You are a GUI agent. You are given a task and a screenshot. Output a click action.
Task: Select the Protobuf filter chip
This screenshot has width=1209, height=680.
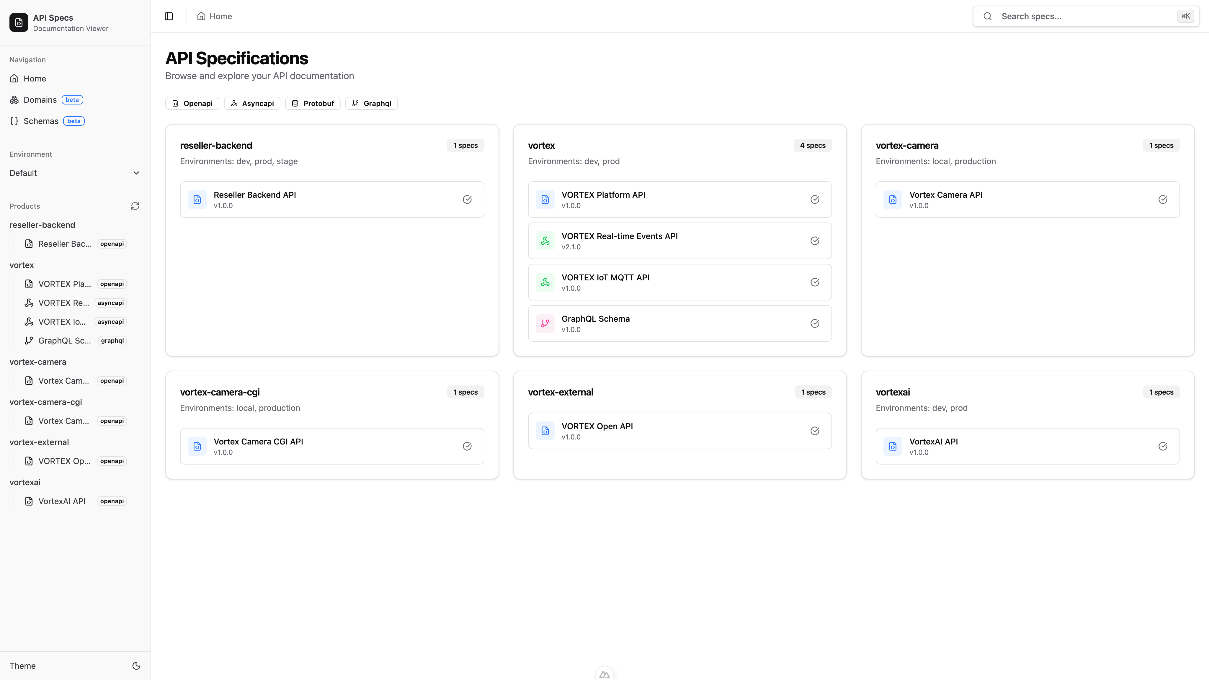pos(313,103)
